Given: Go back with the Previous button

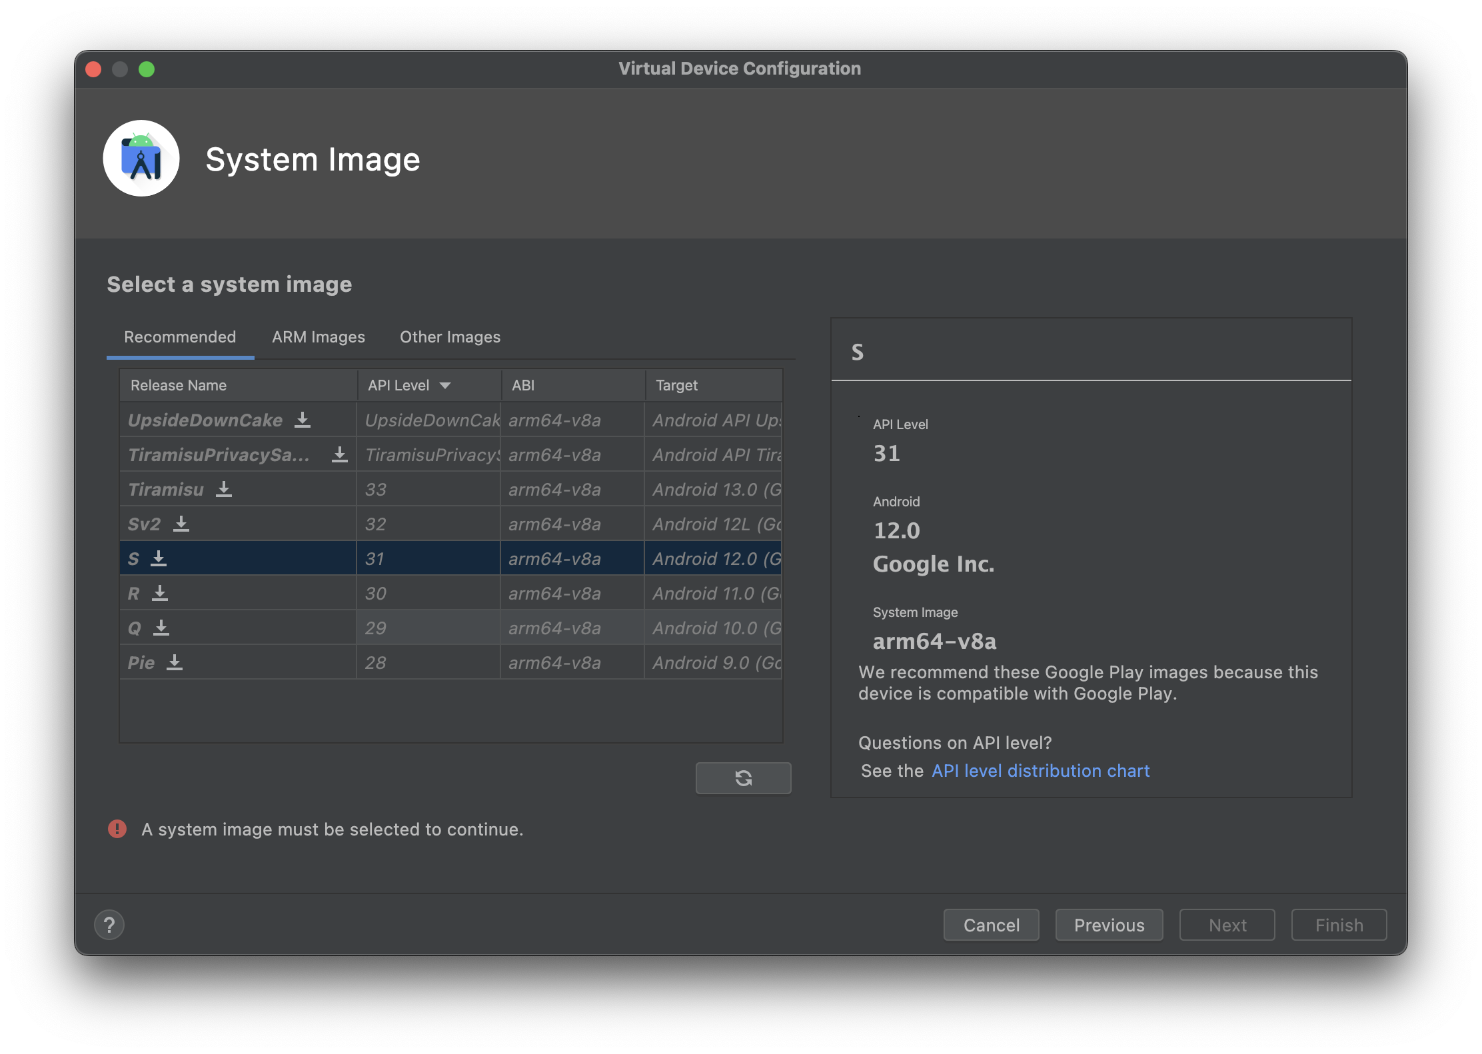Looking at the screenshot, I should pos(1109,925).
